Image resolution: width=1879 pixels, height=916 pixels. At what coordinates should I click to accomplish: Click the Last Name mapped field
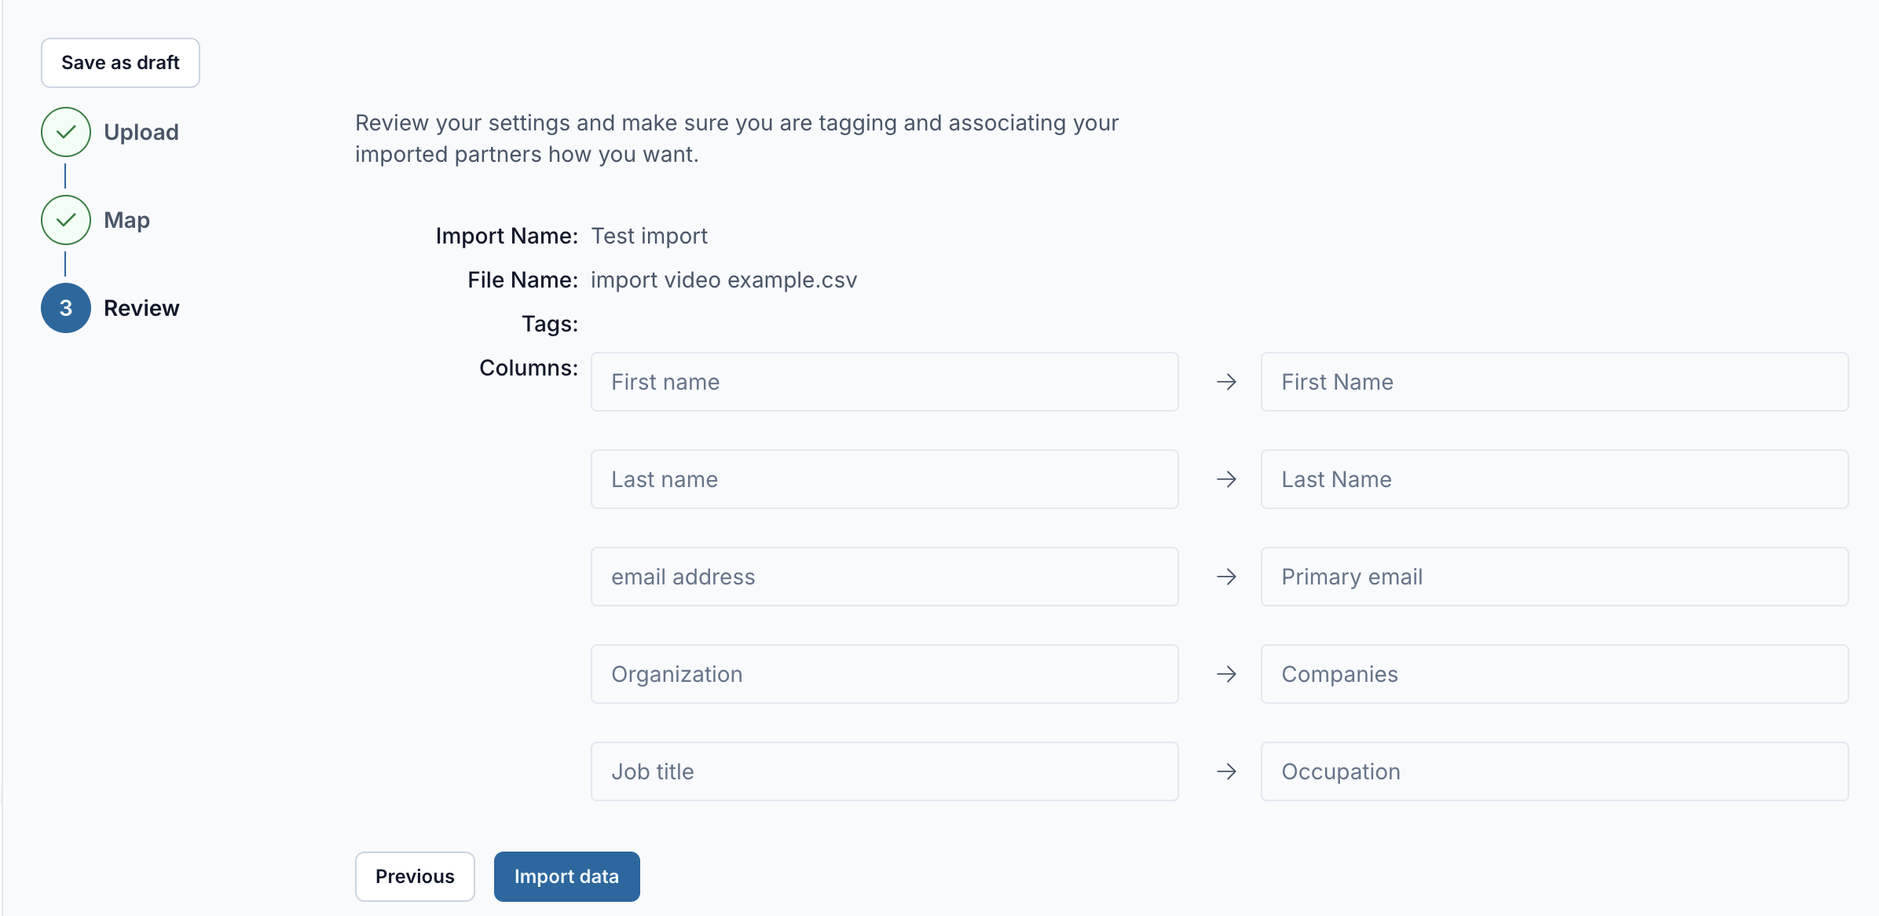[1554, 479]
